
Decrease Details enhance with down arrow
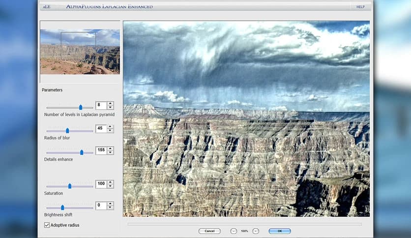point(110,152)
